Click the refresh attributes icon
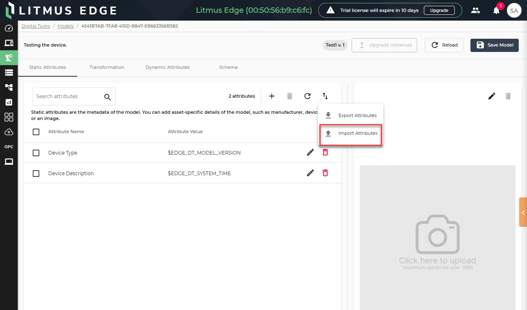 click(x=307, y=96)
